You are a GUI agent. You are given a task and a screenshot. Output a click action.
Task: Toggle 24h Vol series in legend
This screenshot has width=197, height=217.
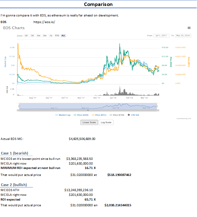133,115
